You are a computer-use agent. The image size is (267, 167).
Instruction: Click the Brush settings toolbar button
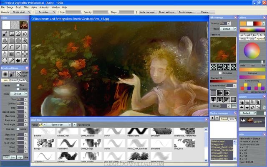click(167, 12)
